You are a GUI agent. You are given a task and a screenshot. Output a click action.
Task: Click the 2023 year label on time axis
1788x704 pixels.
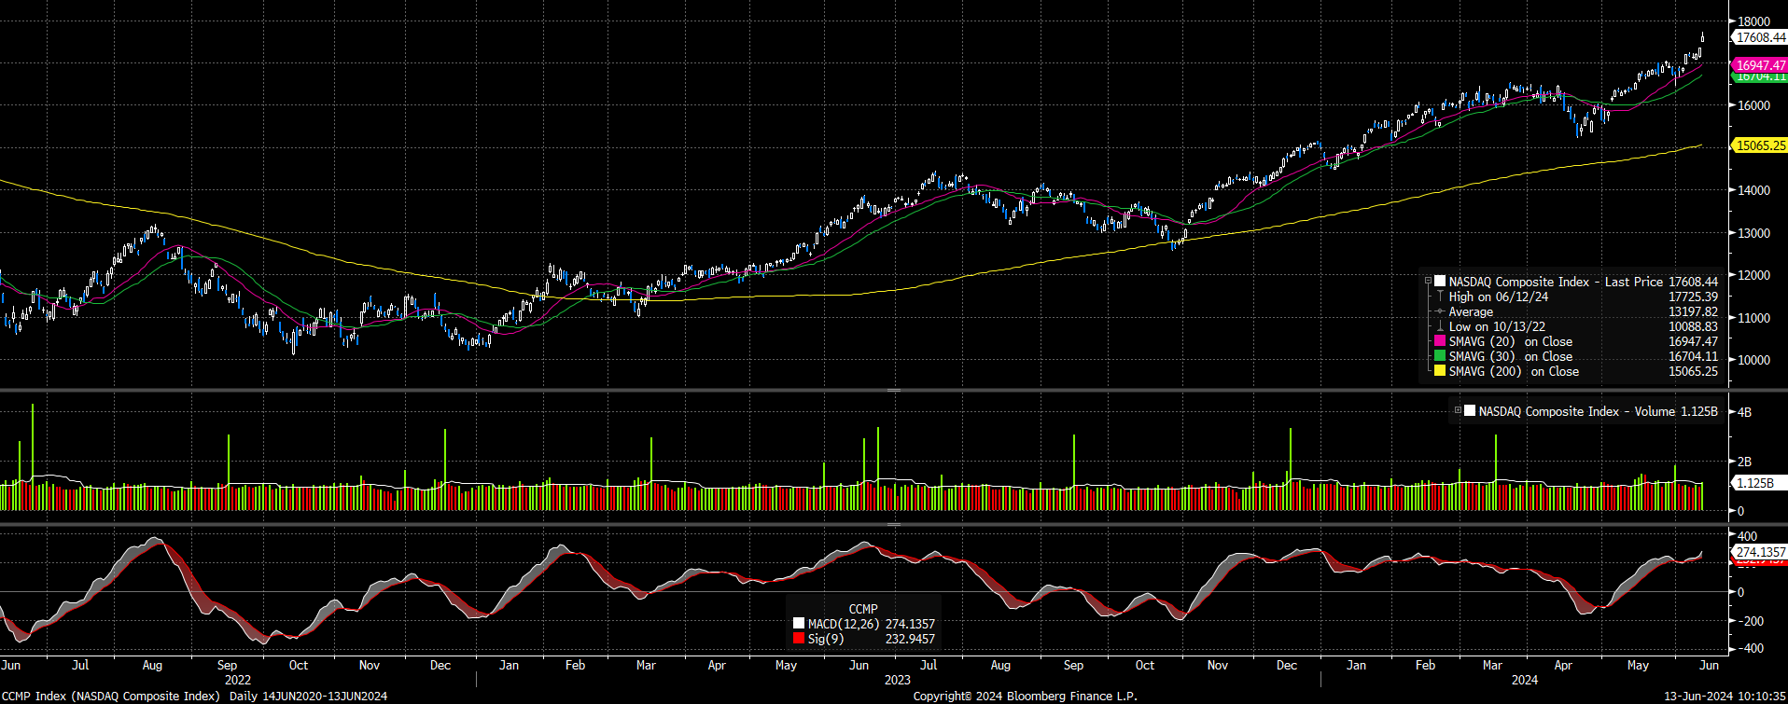coord(897,680)
